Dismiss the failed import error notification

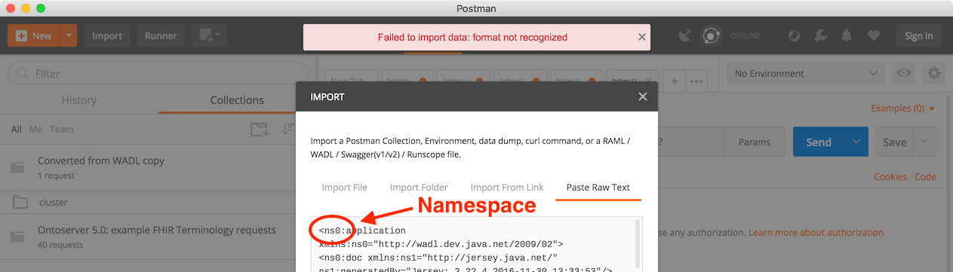coord(641,36)
